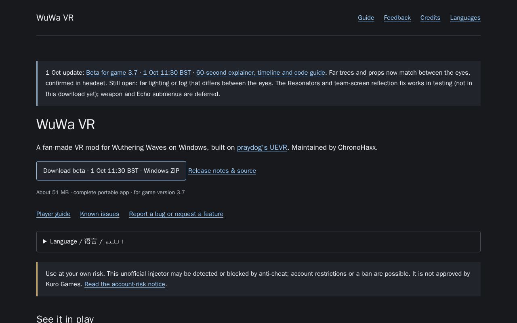
Task: Click the 'Maintained by ChronoHaxx' text
Action: [x=334, y=147]
